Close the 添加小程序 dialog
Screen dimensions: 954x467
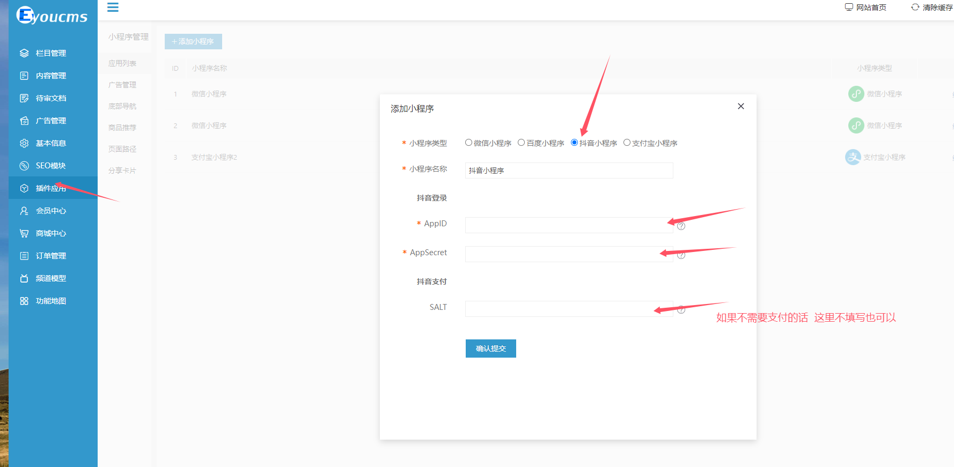[x=741, y=106]
